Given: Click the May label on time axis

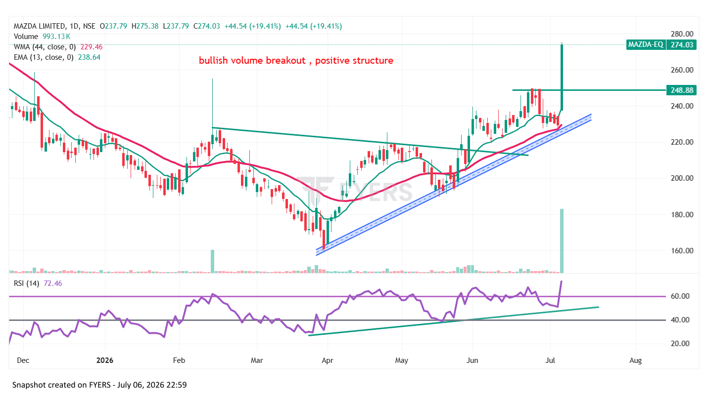Looking at the screenshot, I should 401,360.
